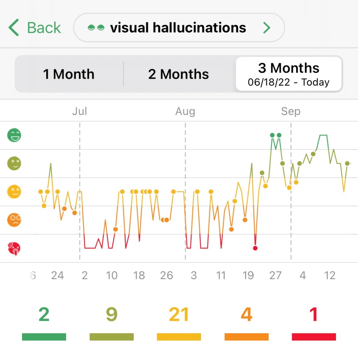Viewport: 358px width, 358px height.
Task: Tap the orange bar under count 4
Action: [x=246, y=337]
